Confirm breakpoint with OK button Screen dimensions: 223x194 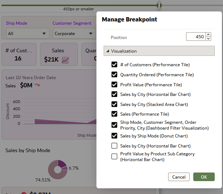(204, 177)
